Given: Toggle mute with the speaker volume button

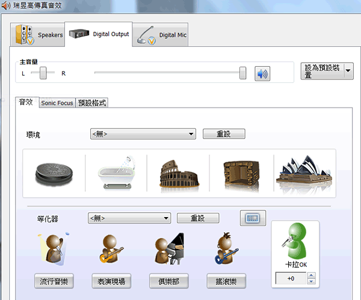Looking at the screenshot, I should 262,74.
